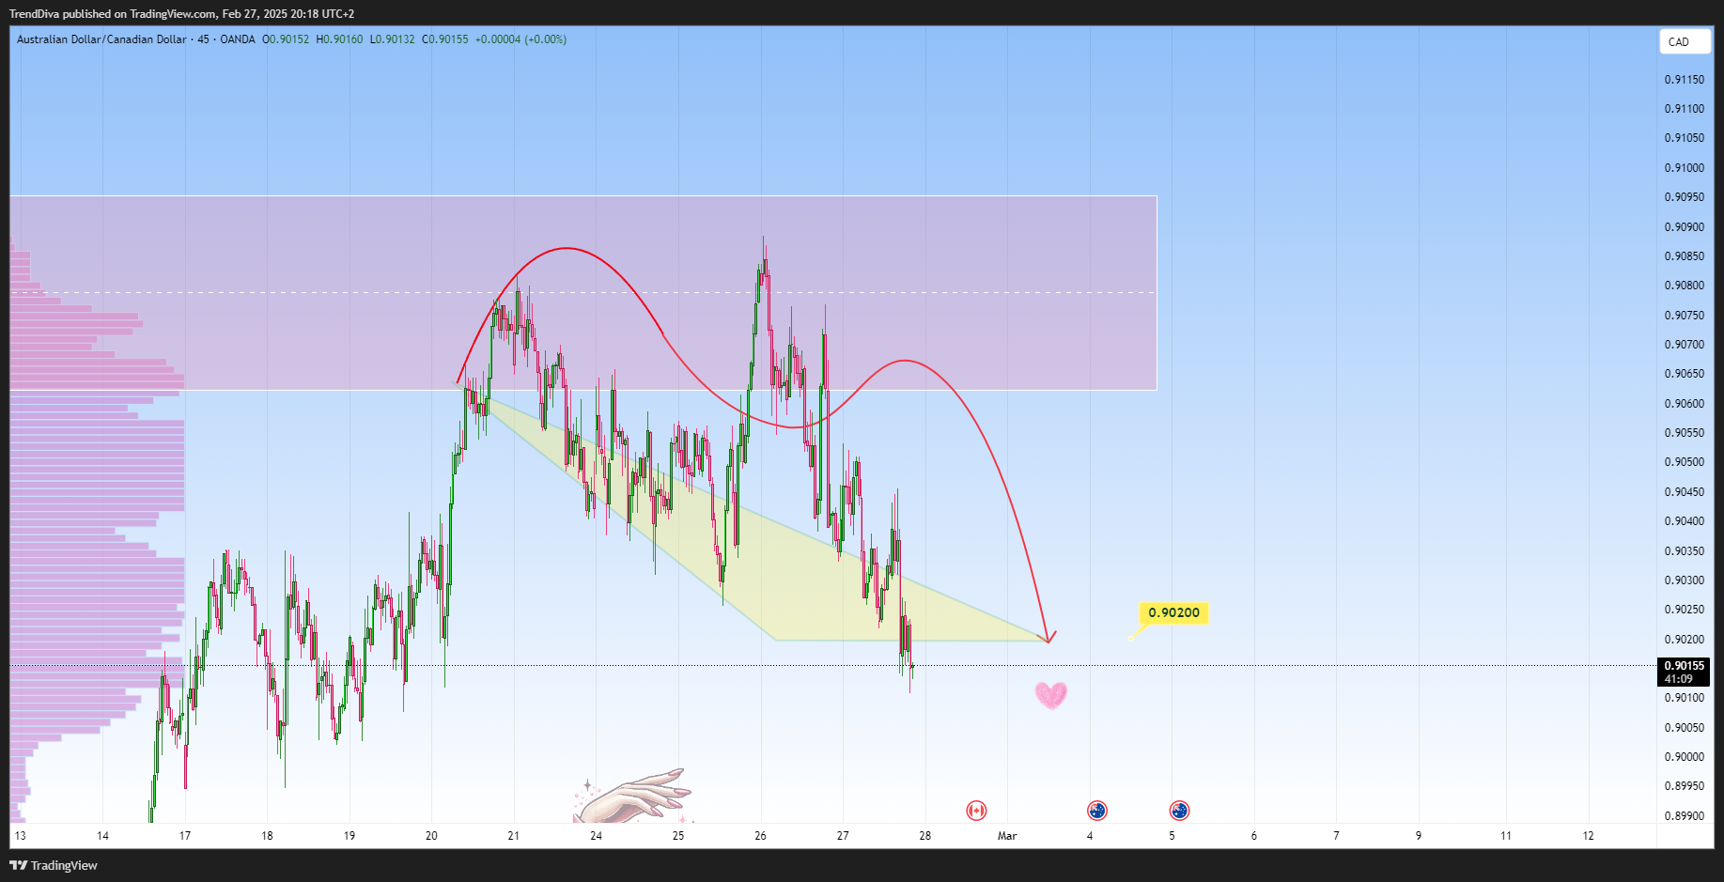Click date 24 on the time axis
The image size is (1724, 882).
tap(596, 836)
